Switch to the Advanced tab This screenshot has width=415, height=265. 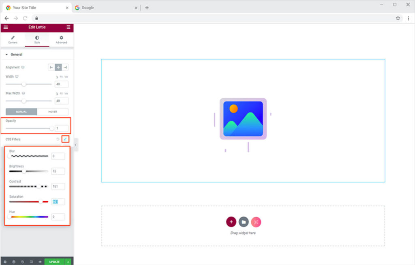pyautogui.click(x=61, y=40)
